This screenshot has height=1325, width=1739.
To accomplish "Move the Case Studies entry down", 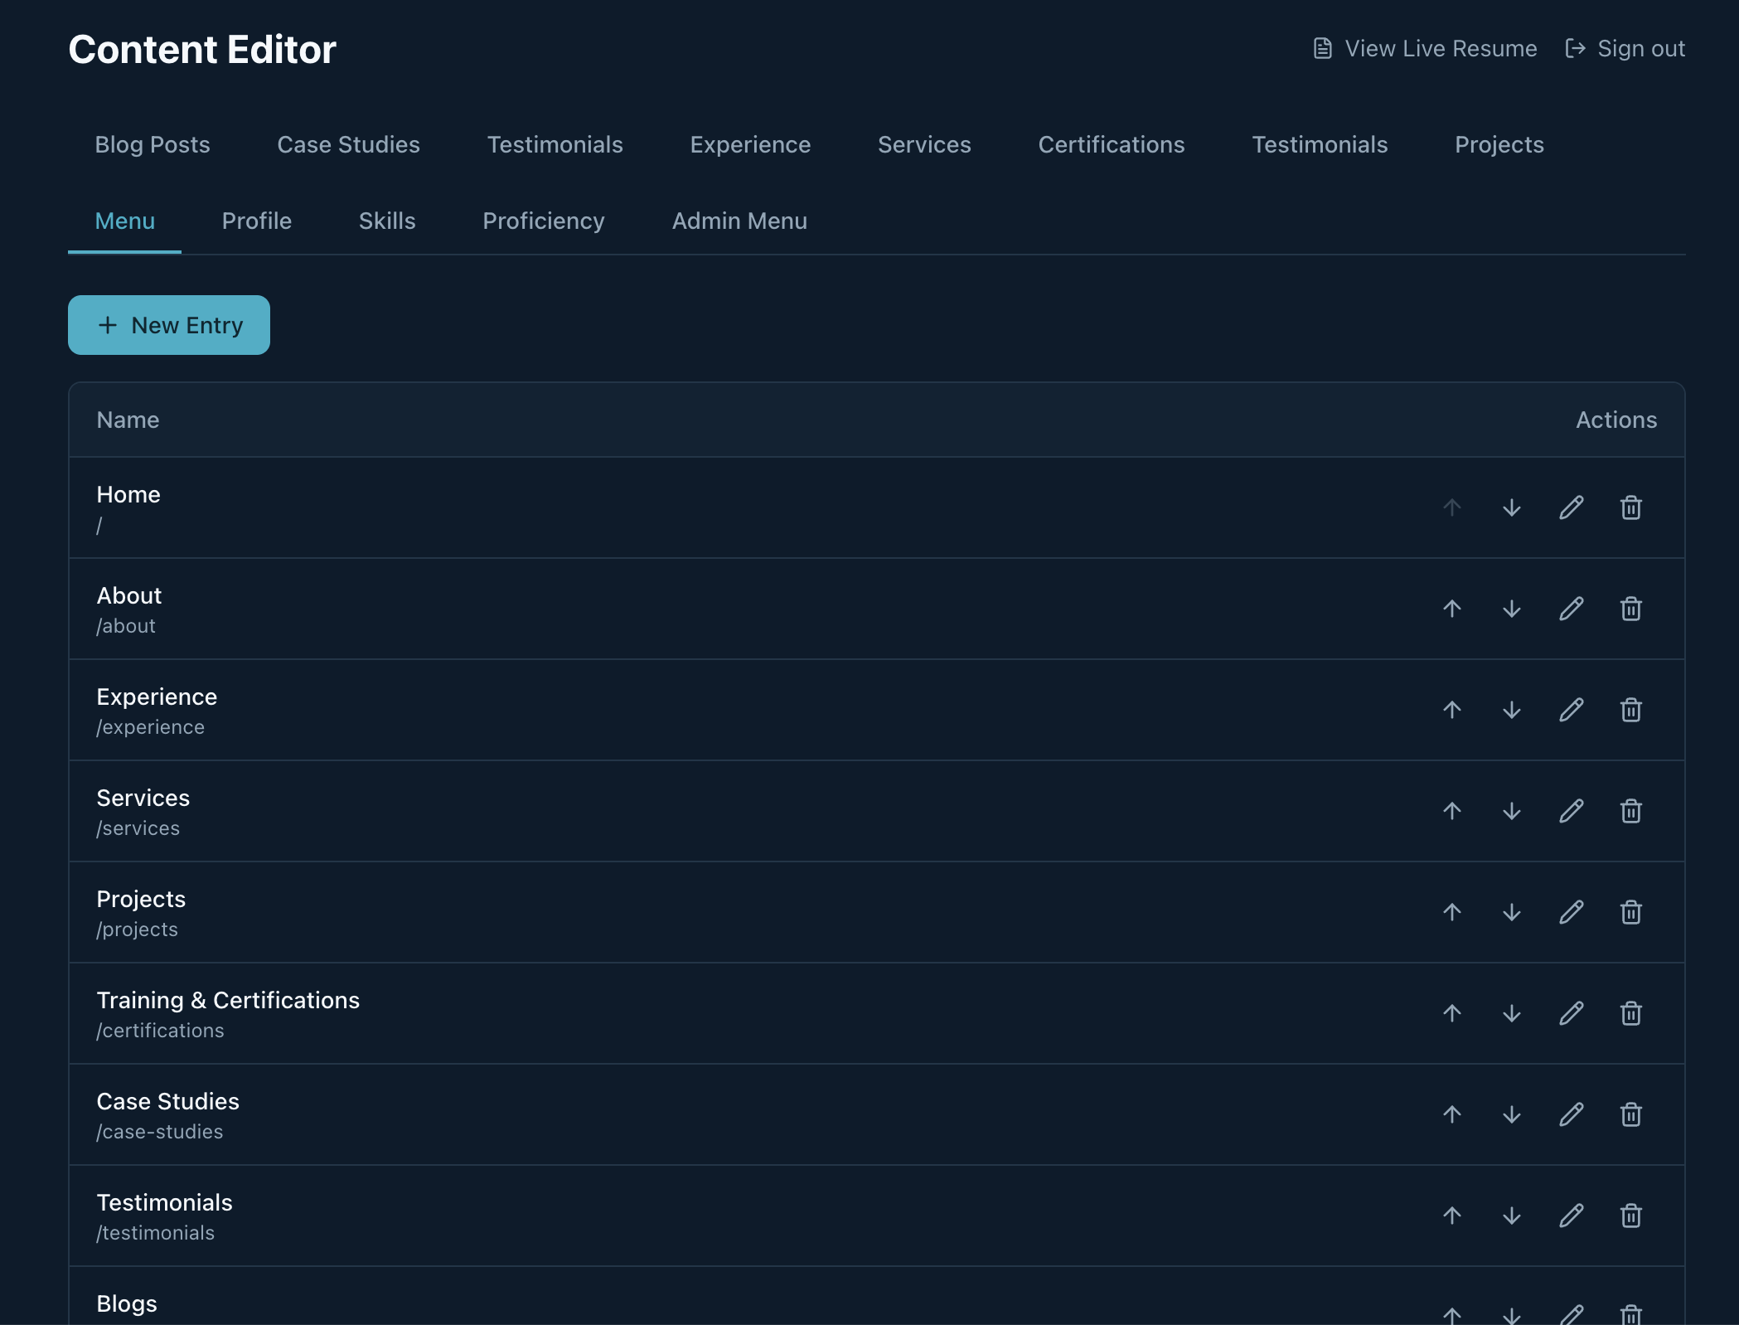I will [1512, 1114].
